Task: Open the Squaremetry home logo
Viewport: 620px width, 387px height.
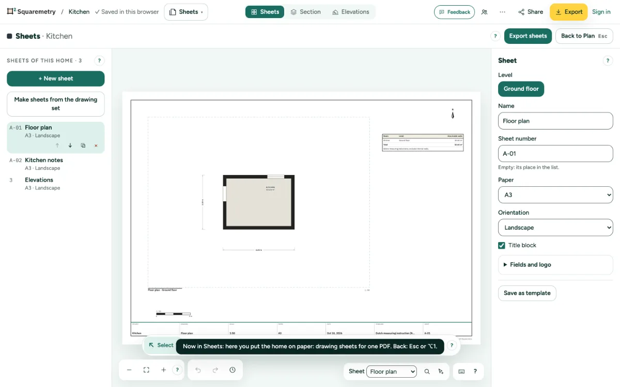Action: point(31,12)
